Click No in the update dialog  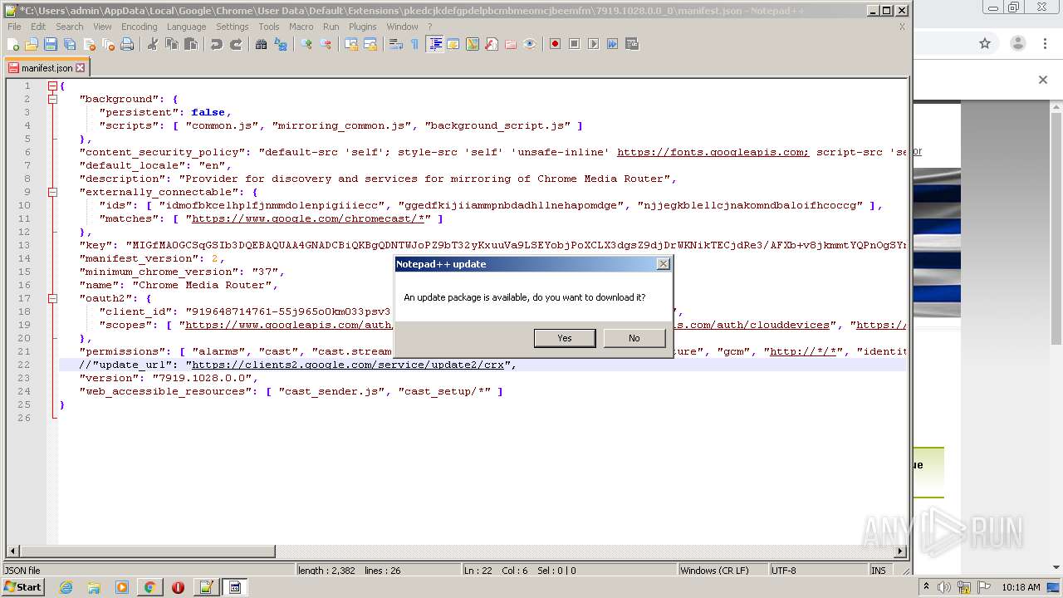634,338
